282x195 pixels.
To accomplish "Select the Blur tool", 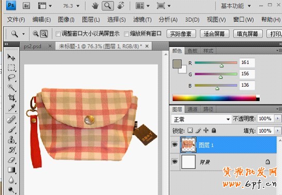I will point(11,180).
